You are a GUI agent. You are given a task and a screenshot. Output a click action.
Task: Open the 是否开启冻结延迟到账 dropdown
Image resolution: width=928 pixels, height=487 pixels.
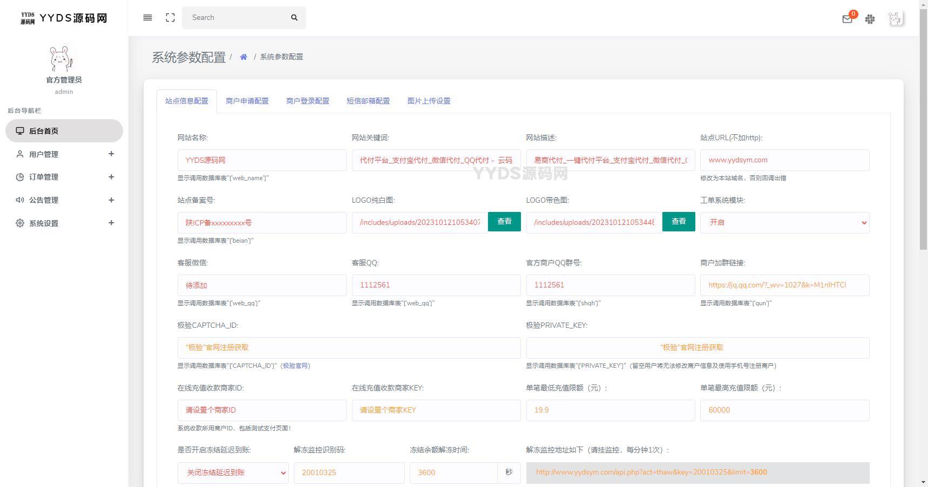coord(233,473)
